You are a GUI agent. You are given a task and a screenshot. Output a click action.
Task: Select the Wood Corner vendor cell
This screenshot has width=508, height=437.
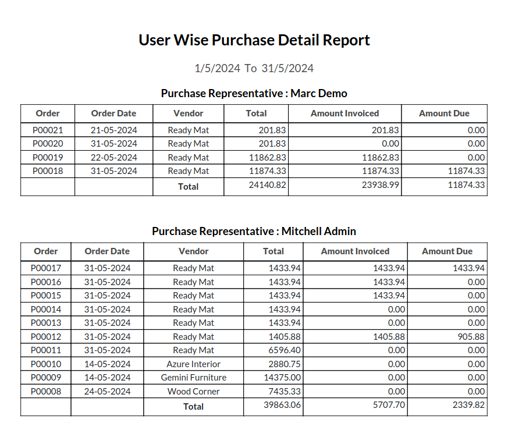(x=194, y=392)
